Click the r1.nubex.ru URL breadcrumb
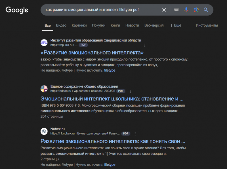This screenshot has width=227, height=169. pyautogui.click(x=85, y=133)
